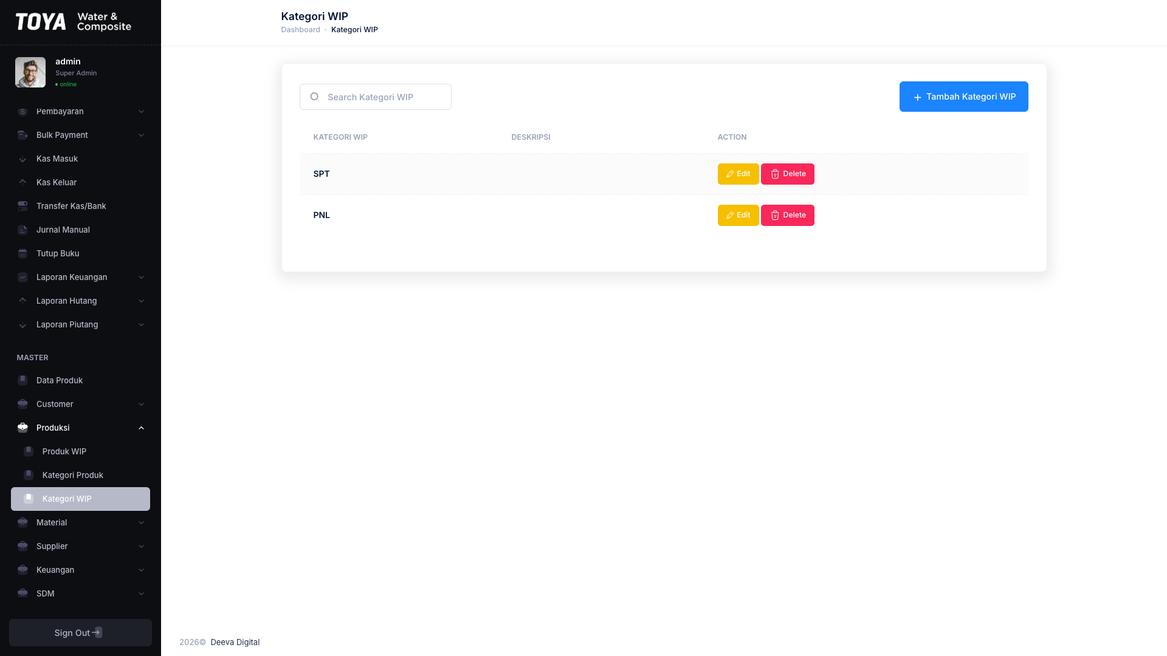The height and width of the screenshot is (656, 1167).
Task: Open the Jurnal Manual page
Action: tap(80, 230)
